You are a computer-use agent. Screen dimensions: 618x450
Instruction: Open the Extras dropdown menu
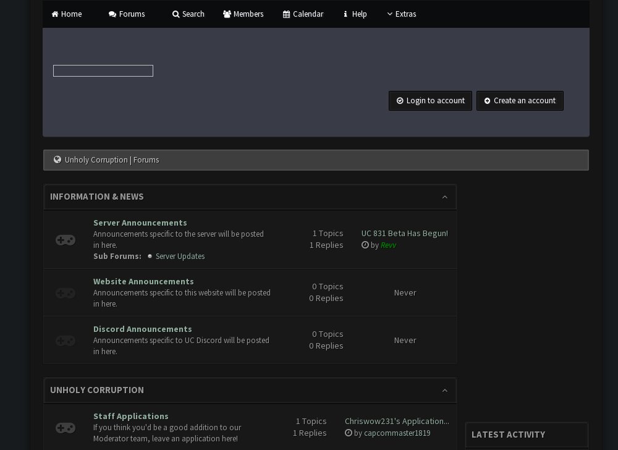(401, 14)
